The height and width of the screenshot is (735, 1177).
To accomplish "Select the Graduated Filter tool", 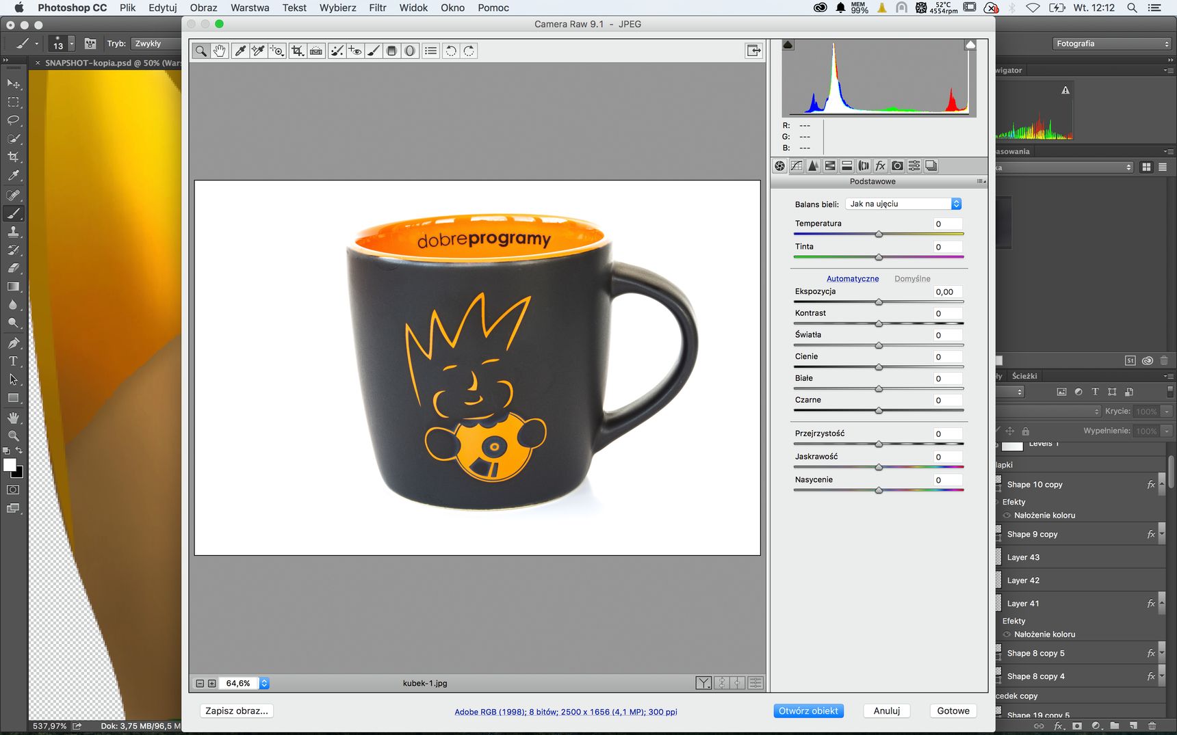I will [x=391, y=51].
